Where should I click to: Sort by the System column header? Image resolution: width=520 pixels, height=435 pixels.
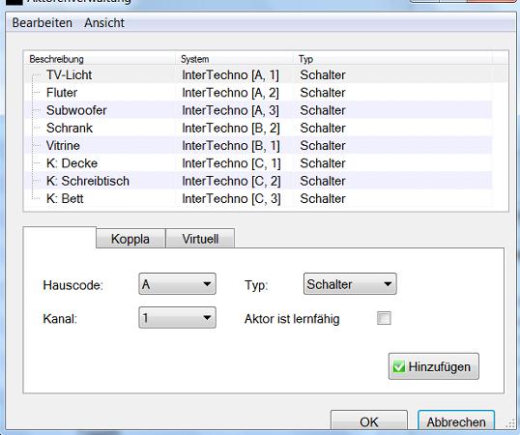point(234,59)
